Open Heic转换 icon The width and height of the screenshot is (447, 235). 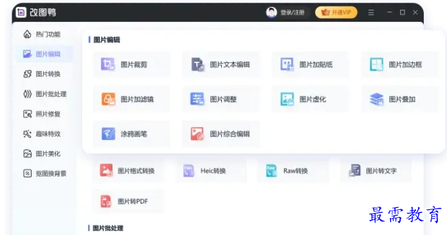coord(188,171)
